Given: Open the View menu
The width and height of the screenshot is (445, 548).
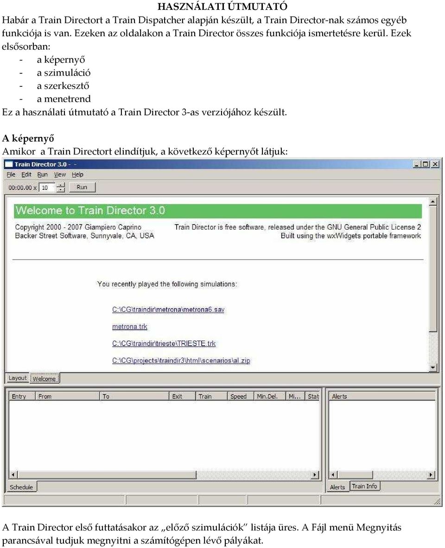Looking at the screenshot, I should [60, 174].
